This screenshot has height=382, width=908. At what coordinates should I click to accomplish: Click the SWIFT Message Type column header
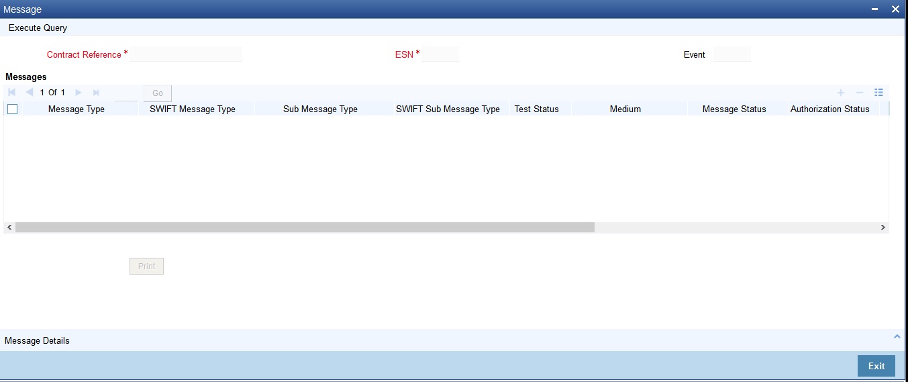point(193,109)
